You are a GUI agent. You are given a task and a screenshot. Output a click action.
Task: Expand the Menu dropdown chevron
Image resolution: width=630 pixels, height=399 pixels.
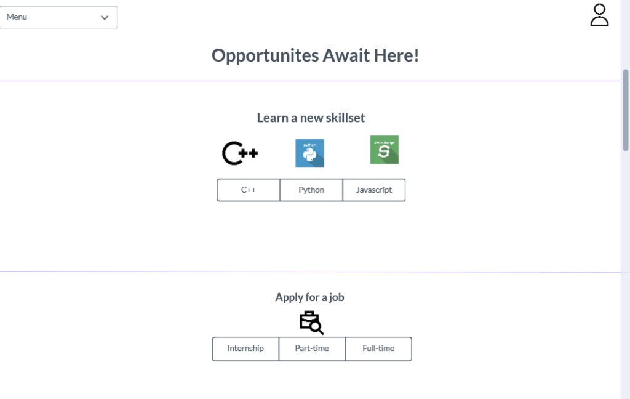(x=105, y=17)
